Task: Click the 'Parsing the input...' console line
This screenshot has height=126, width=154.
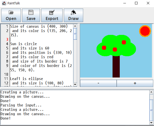Action: [21, 105]
